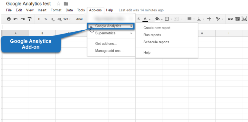Expand the Supermetrics submenu arrow
Screen dimensions: 248x122
tap(131, 33)
